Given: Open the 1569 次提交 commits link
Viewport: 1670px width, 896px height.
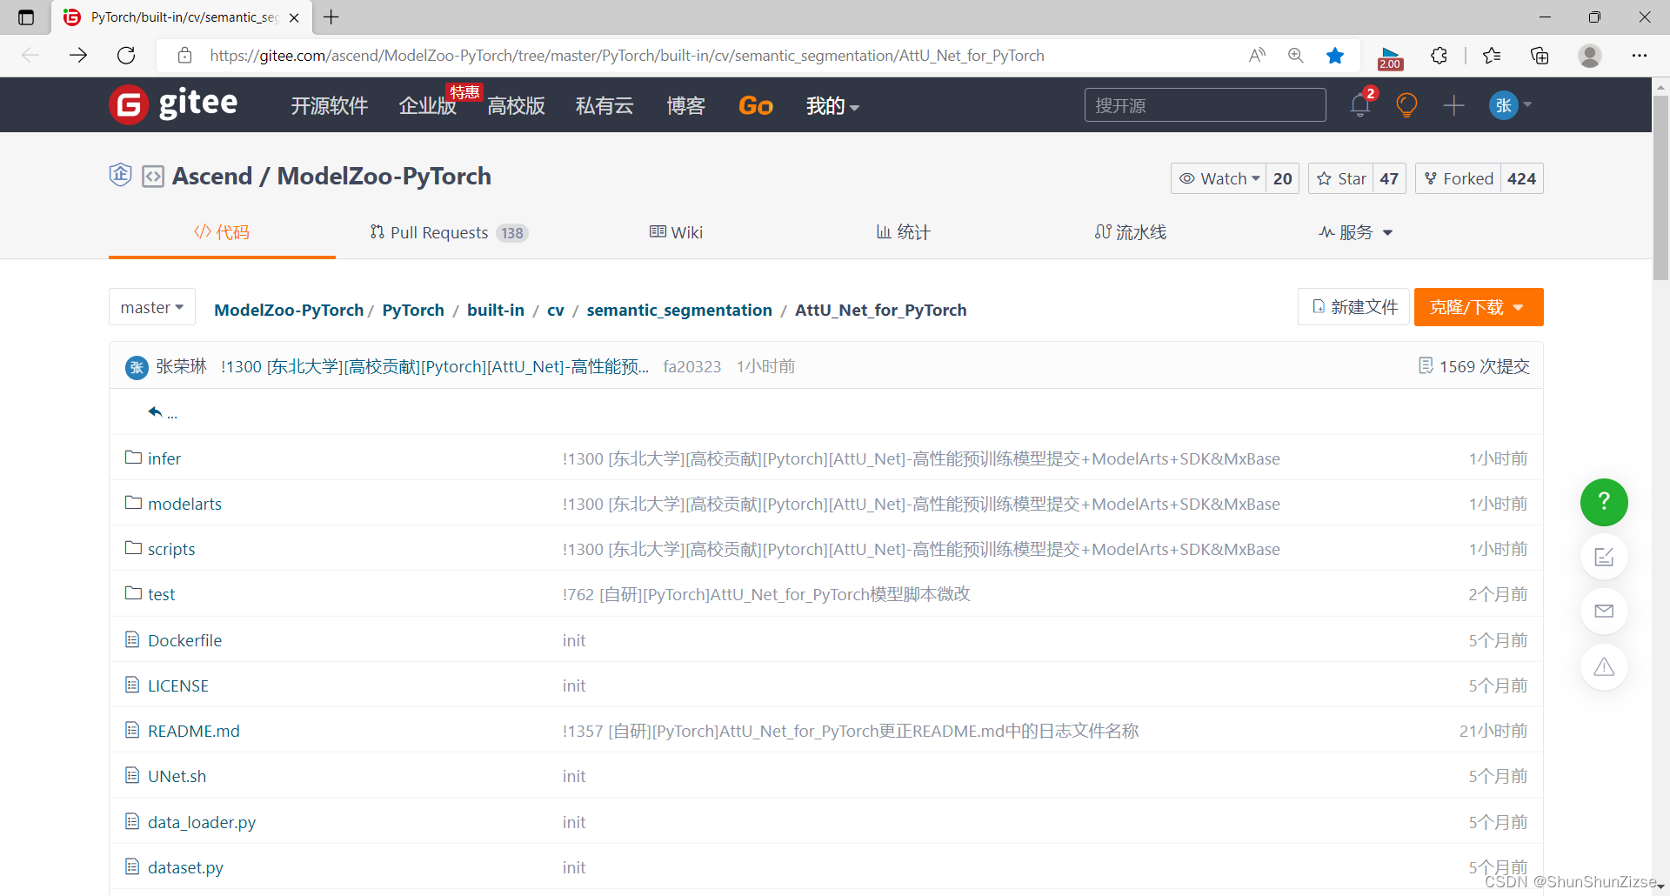Looking at the screenshot, I should (1473, 366).
